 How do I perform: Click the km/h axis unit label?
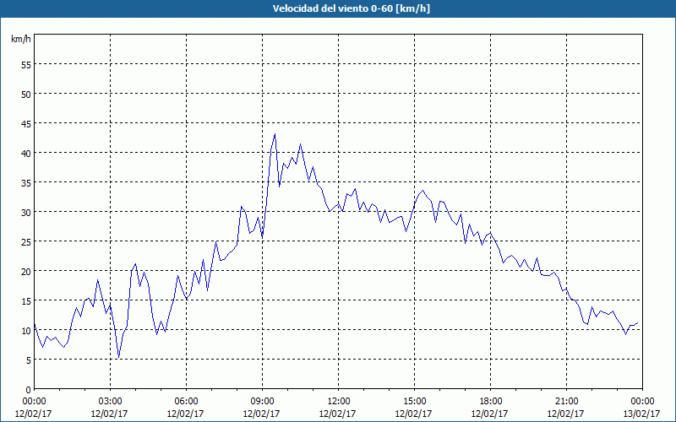click(x=21, y=39)
